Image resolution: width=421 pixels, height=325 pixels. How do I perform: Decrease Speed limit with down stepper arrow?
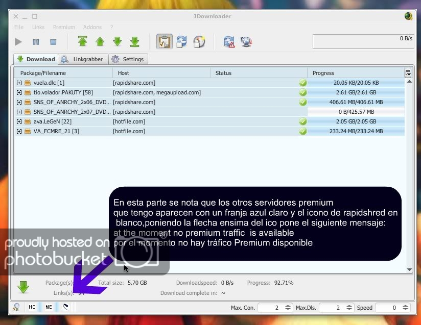405,310
